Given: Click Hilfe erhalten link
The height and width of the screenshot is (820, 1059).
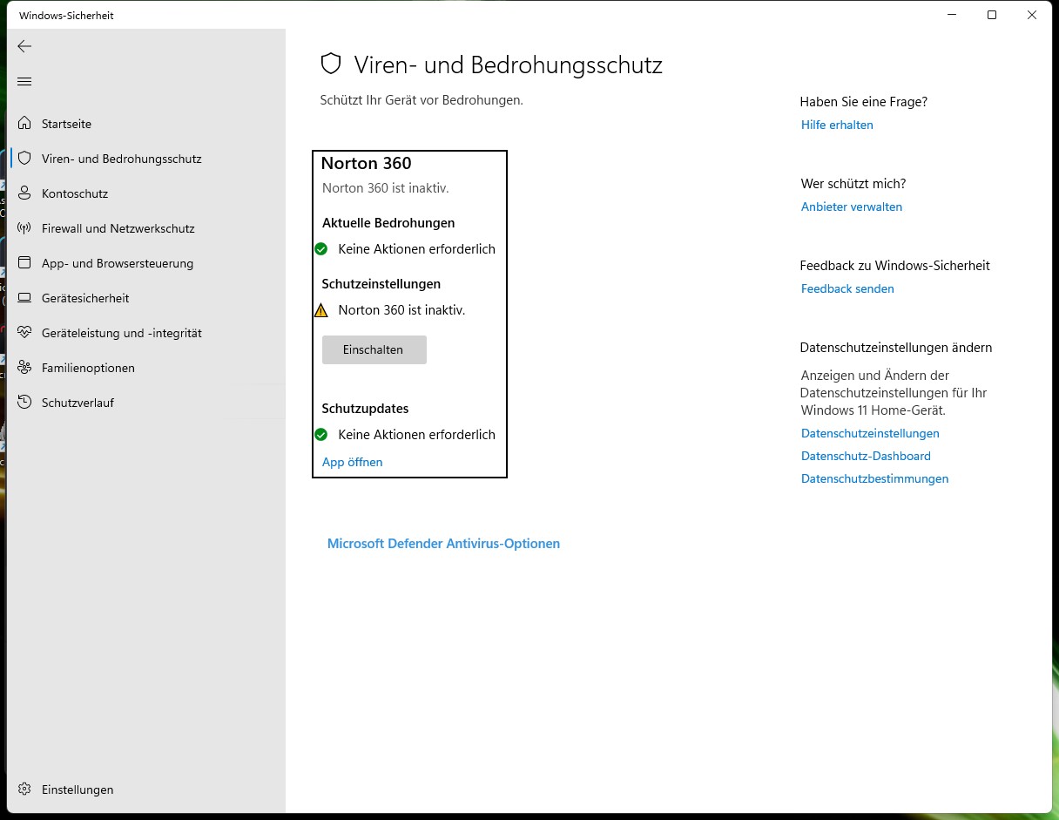Looking at the screenshot, I should click(x=837, y=125).
